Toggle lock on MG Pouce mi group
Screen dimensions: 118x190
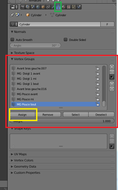(x=98, y=99)
